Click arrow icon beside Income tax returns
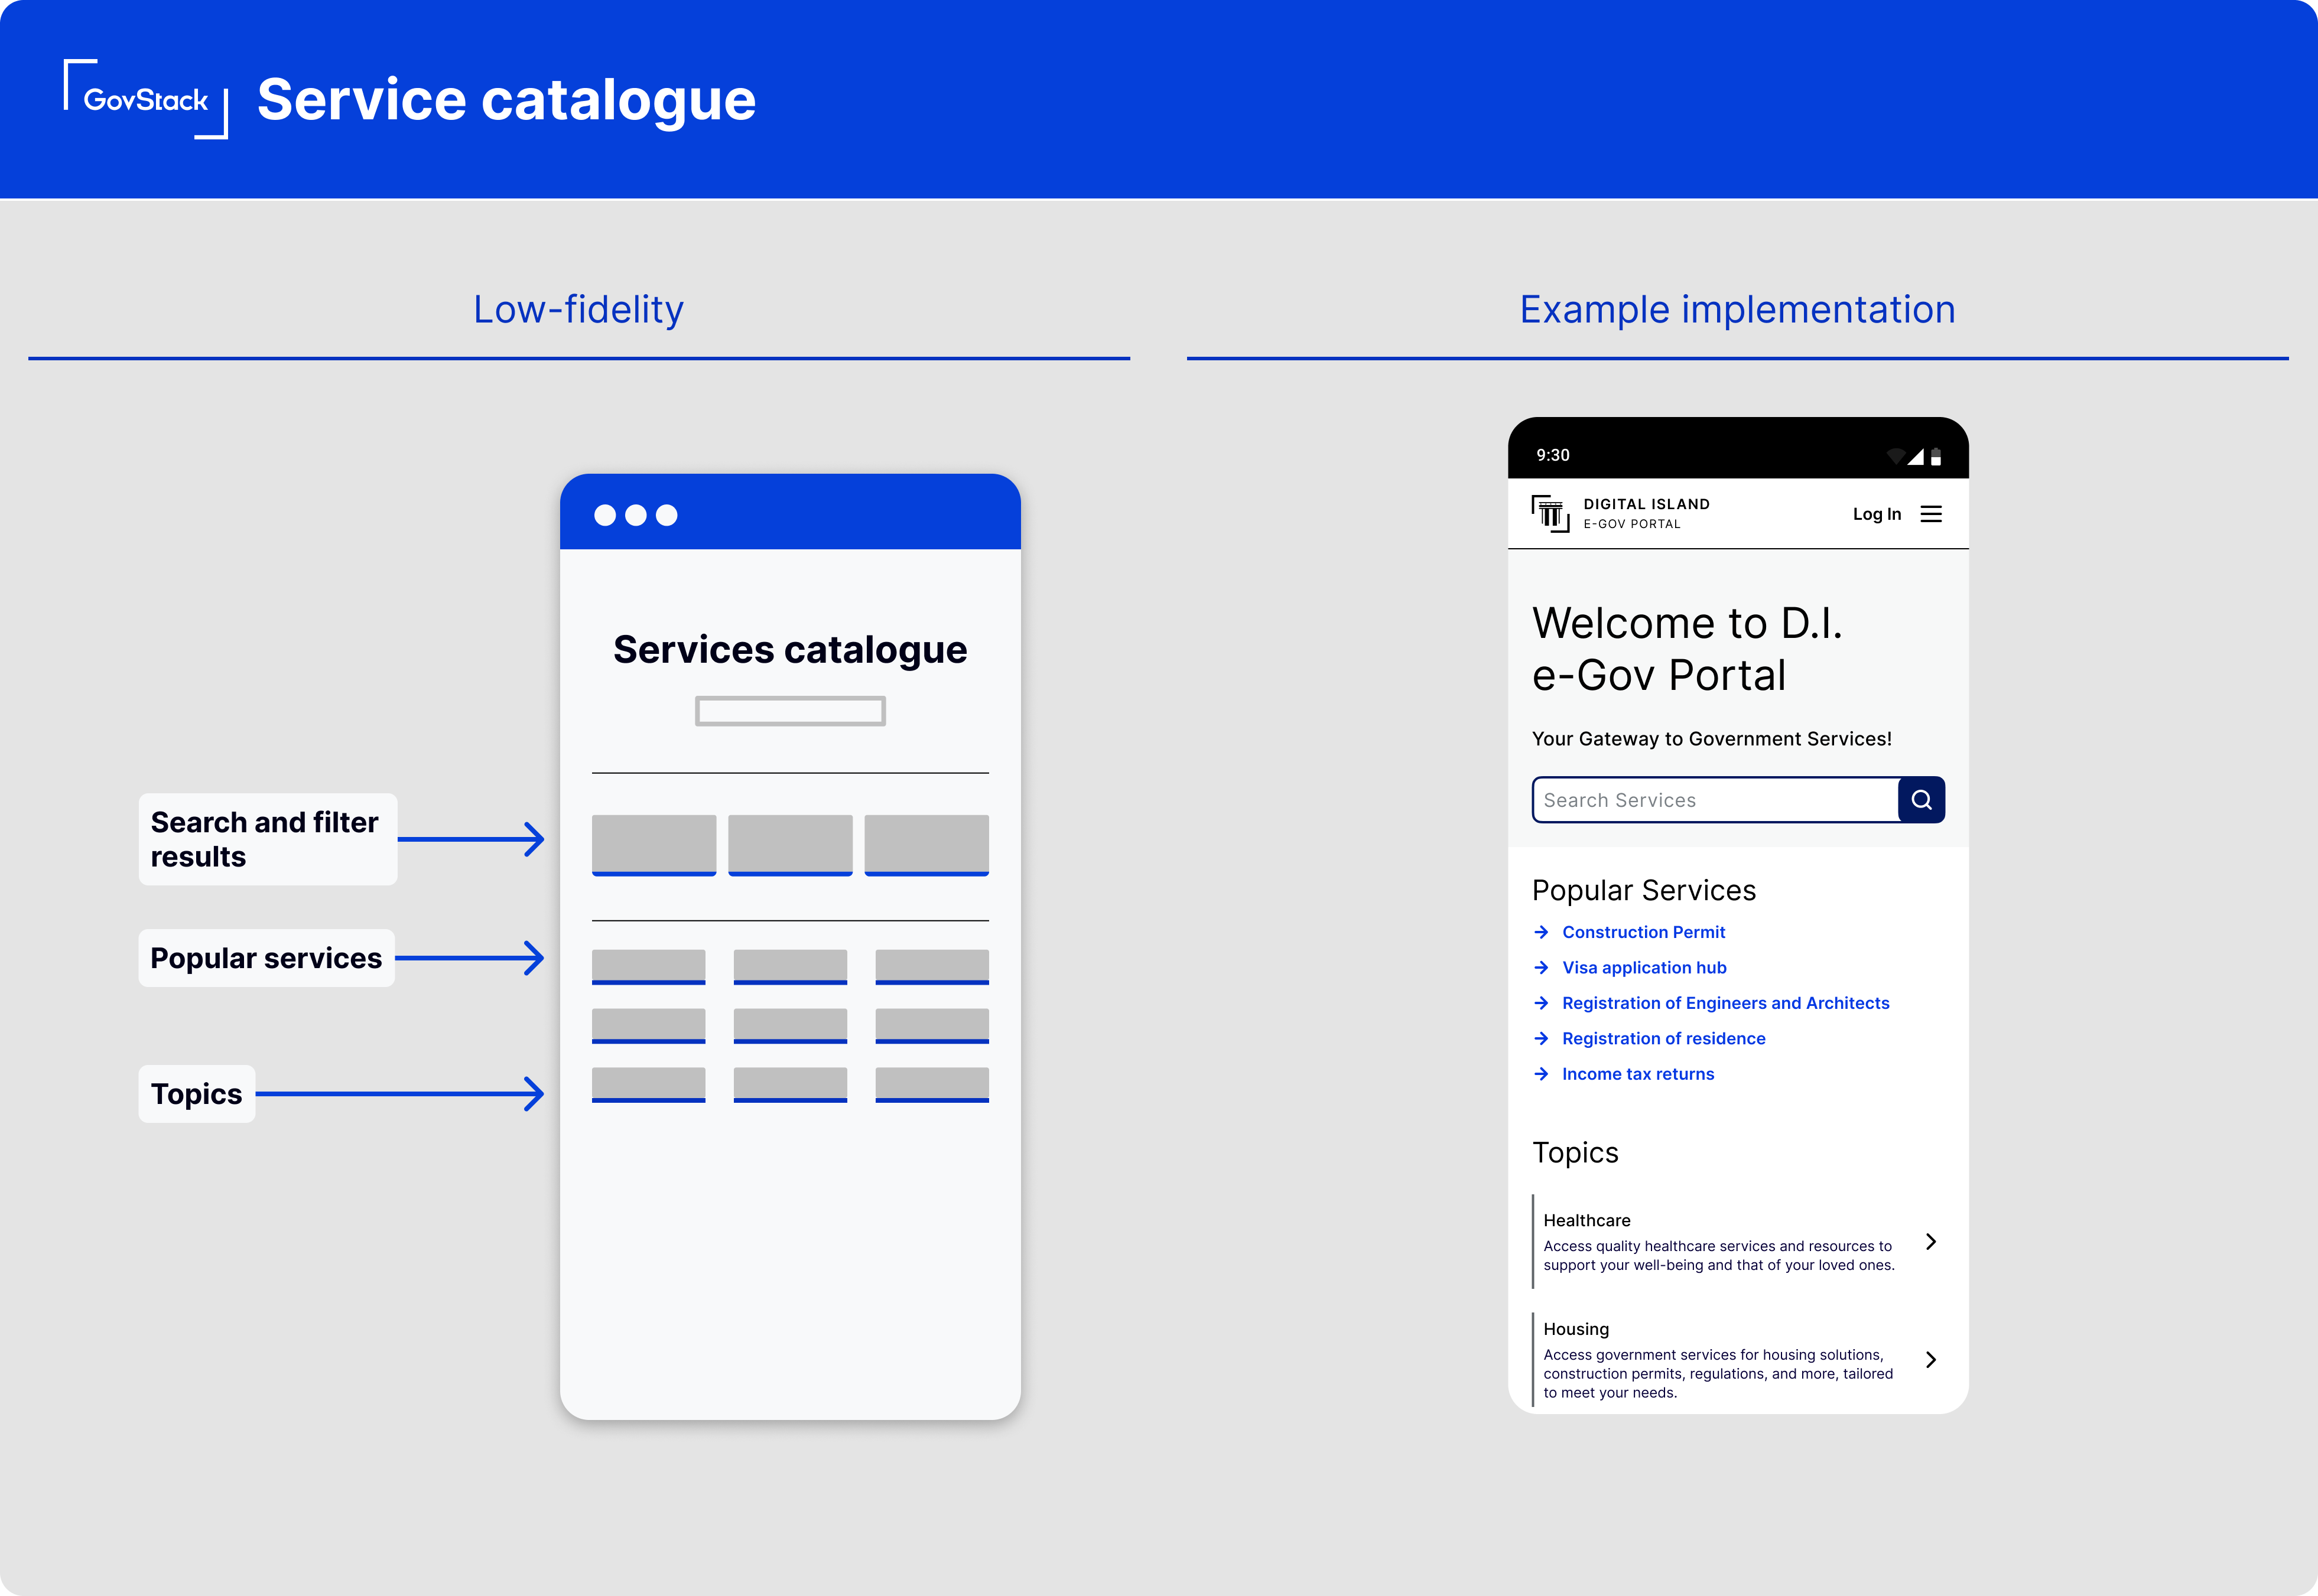Screen dimensions: 2318x1596 tap(1542, 1074)
